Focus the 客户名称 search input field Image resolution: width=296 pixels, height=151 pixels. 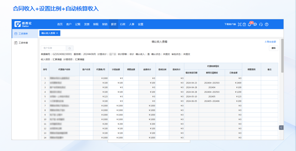[x=54, y=48]
